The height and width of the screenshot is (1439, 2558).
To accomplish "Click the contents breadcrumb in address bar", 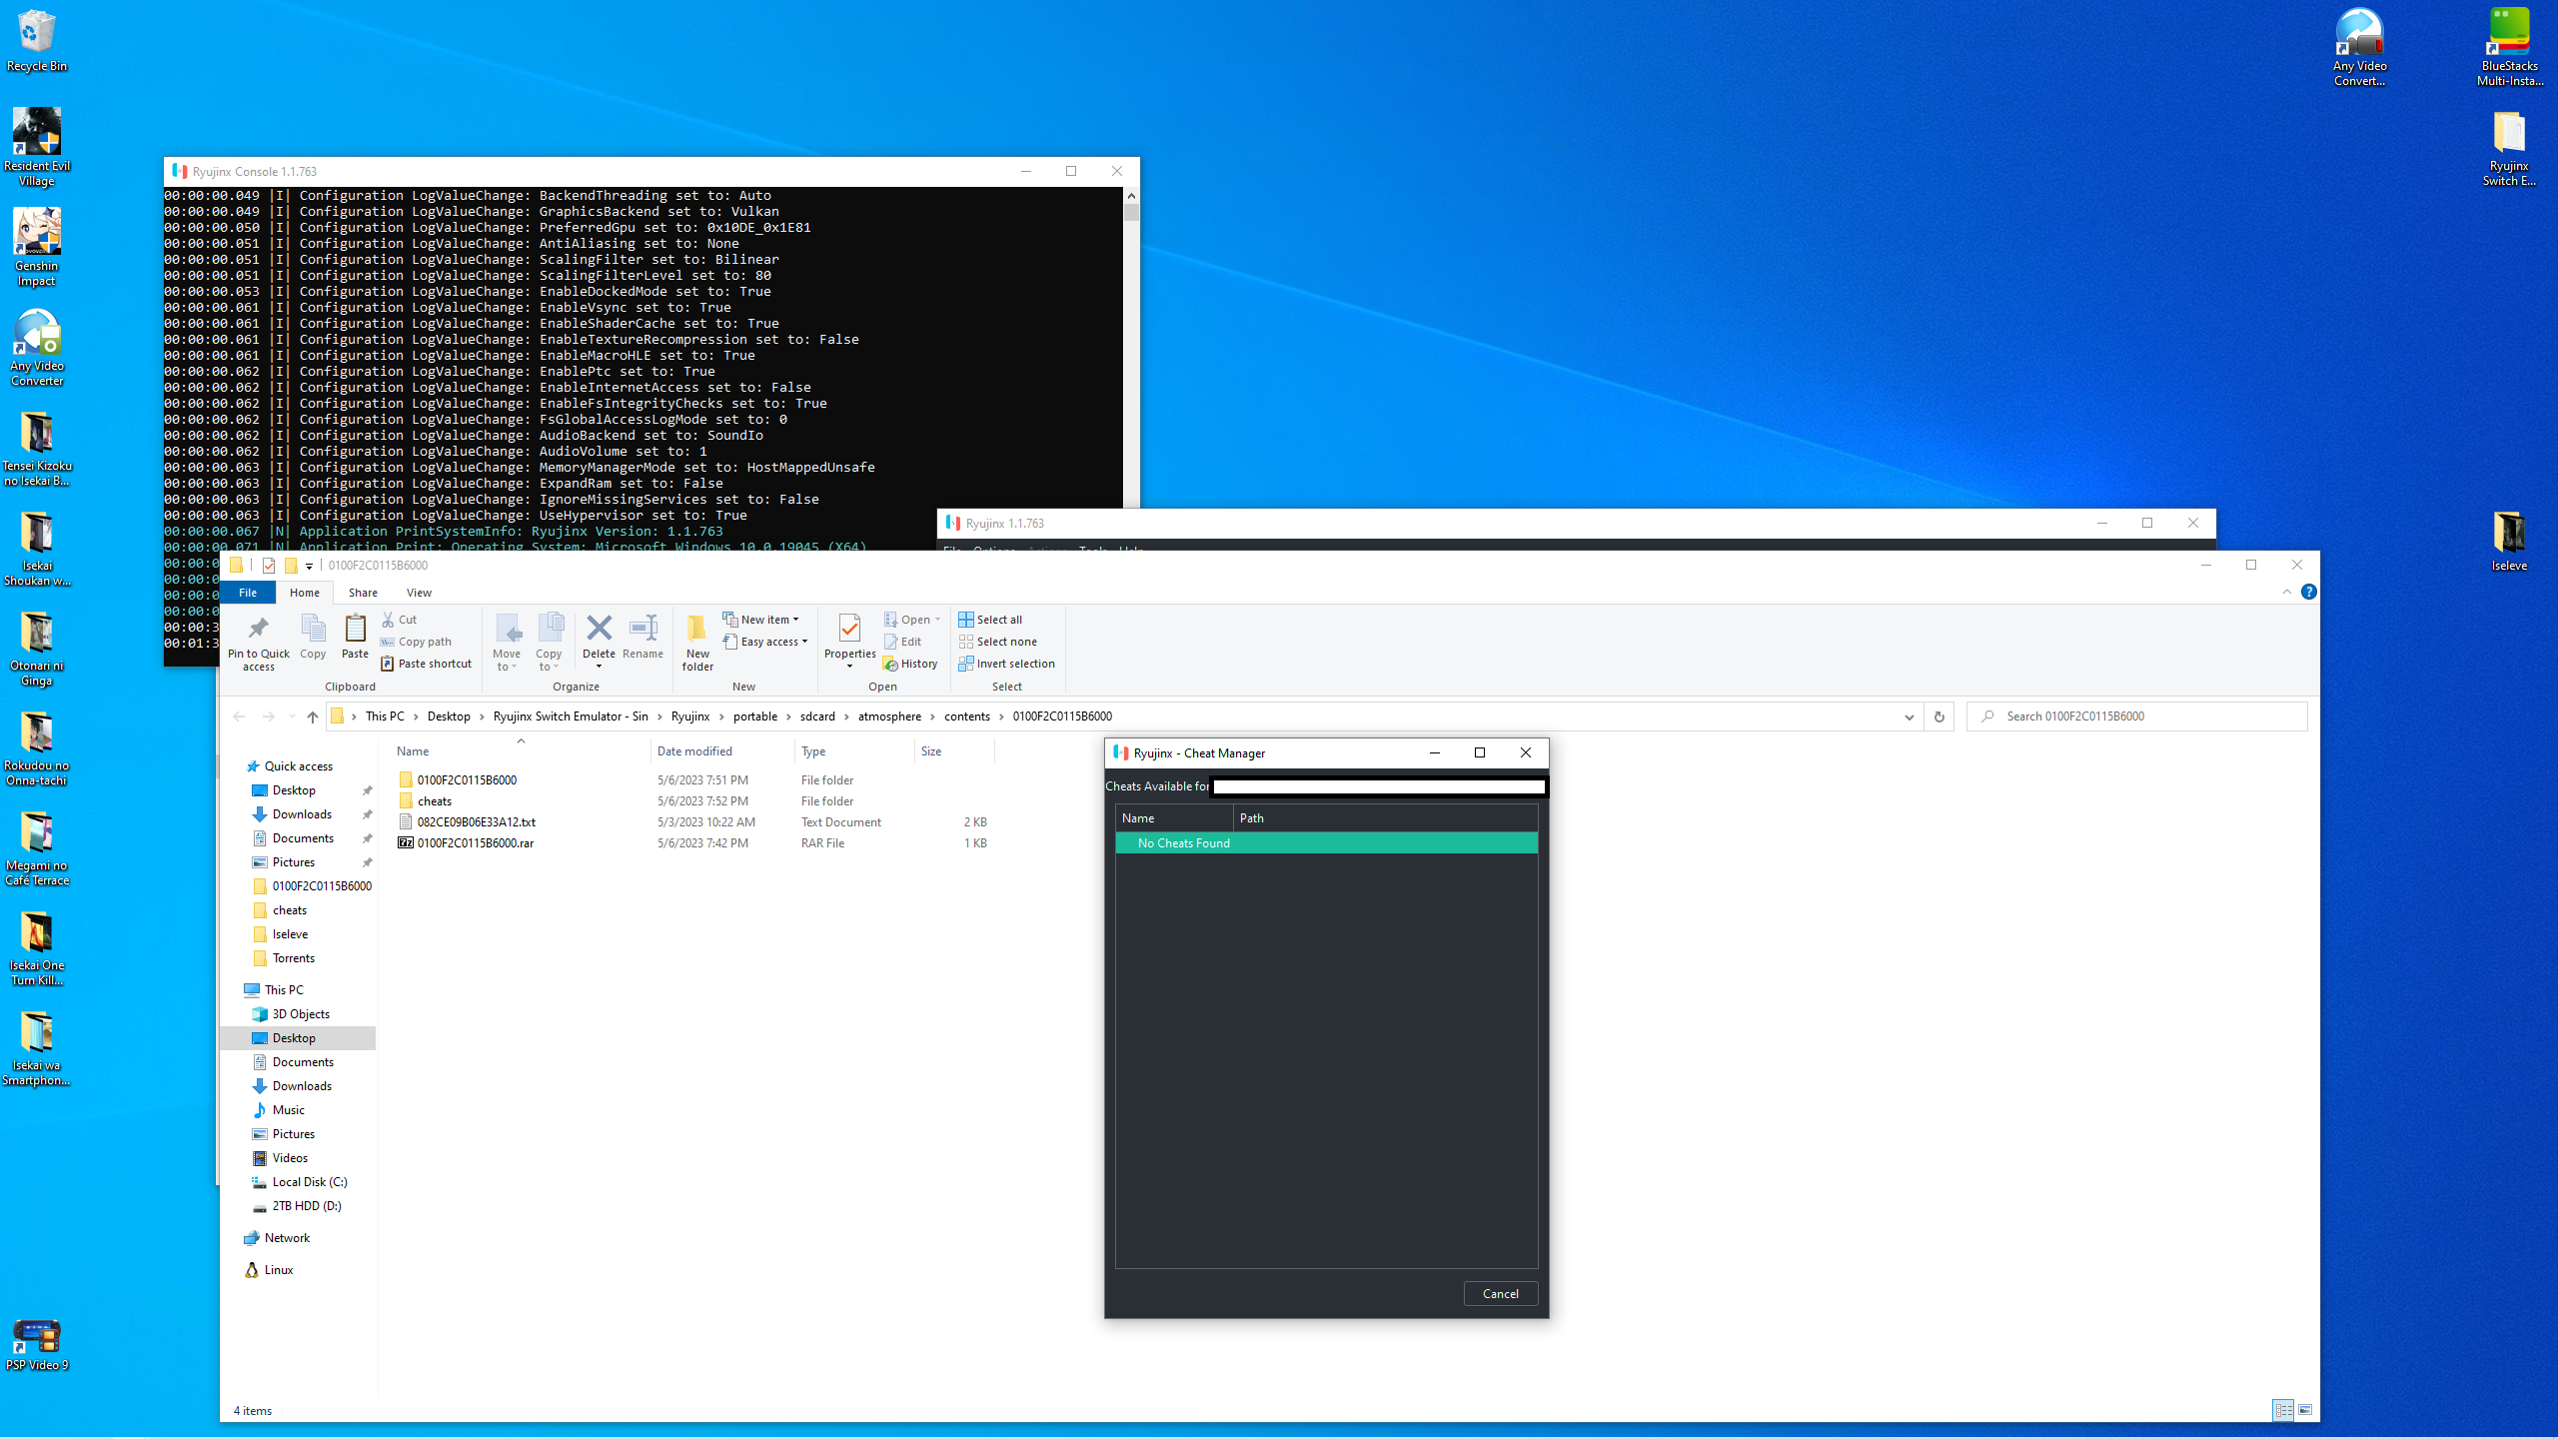I will tap(966, 717).
